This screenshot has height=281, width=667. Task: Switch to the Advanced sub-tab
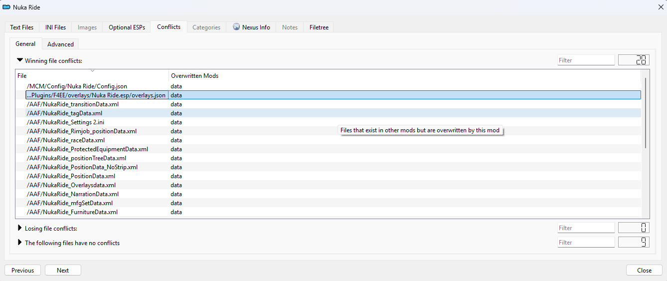pyautogui.click(x=60, y=44)
